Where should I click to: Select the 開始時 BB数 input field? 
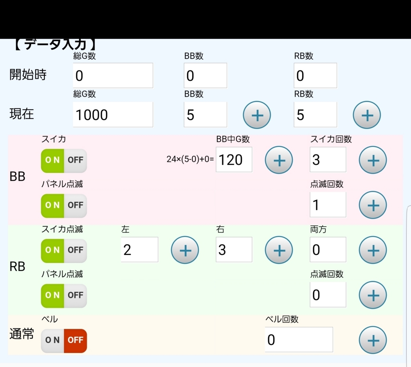click(x=205, y=75)
